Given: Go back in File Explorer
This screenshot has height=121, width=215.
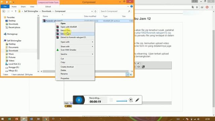Looking at the screenshot, I should tap(4, 11).
